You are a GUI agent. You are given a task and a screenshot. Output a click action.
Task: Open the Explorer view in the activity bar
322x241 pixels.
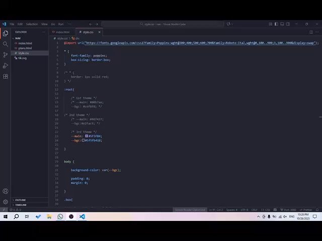(6, 33)
